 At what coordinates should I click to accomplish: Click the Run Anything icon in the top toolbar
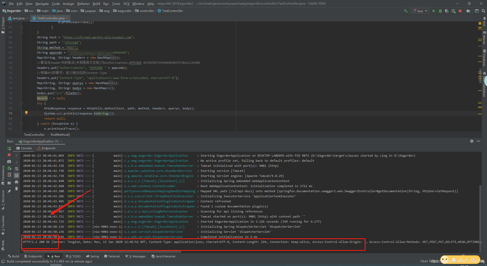477,11
